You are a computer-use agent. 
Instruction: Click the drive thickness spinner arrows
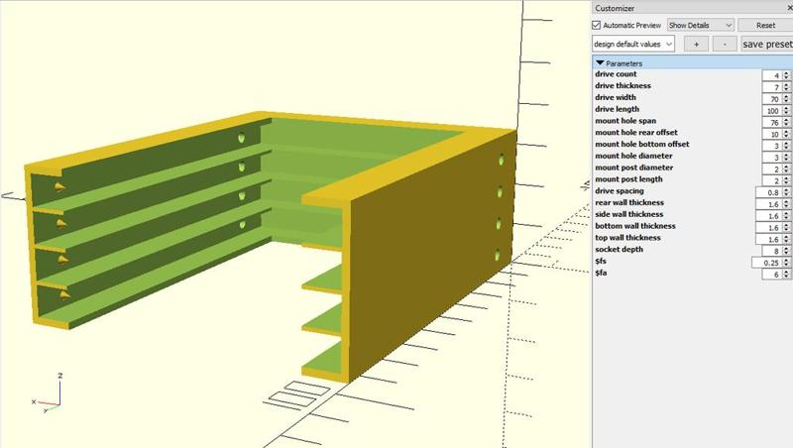(786, 87)
